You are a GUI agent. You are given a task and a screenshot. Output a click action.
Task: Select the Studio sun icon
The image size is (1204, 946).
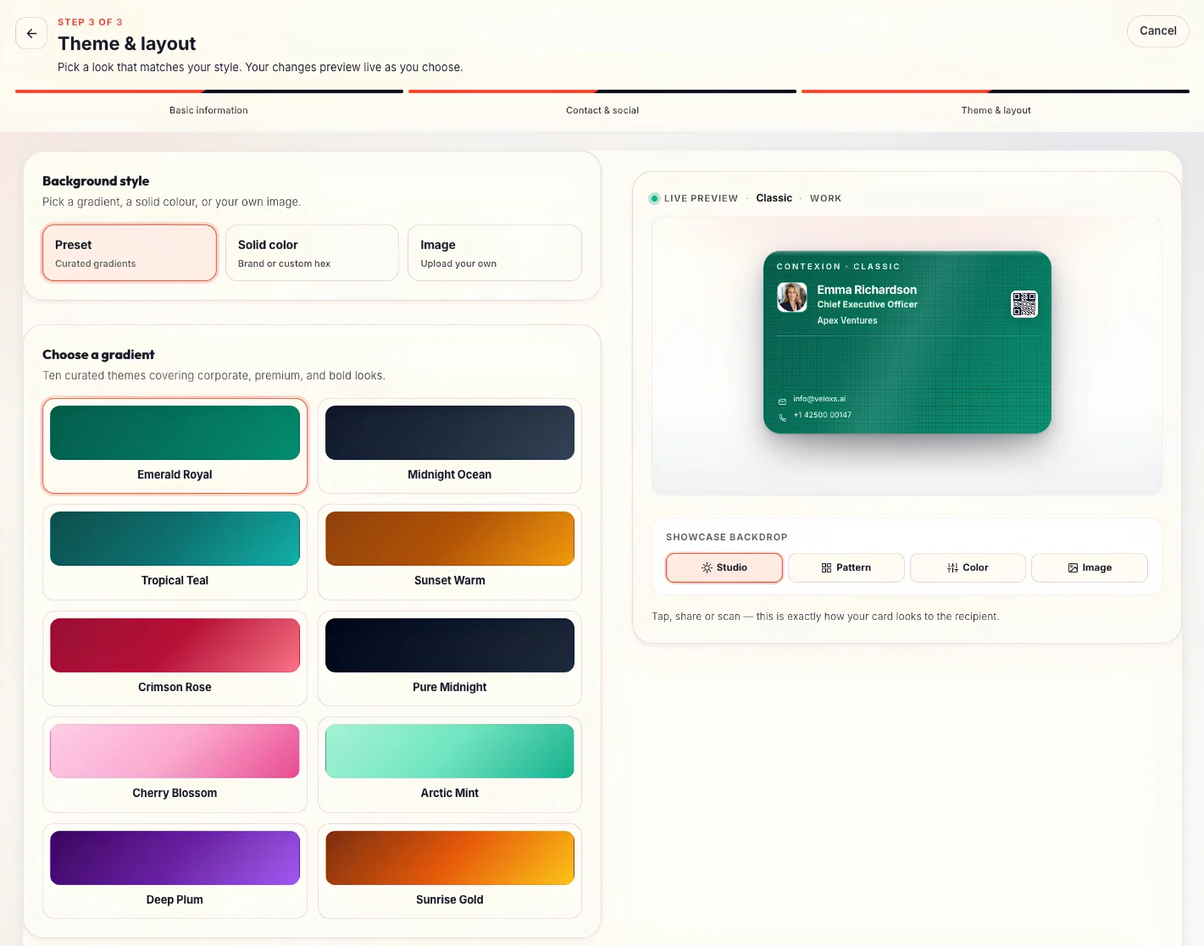coord(707,567)
